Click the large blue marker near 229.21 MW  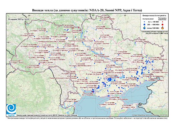point(138,79)
